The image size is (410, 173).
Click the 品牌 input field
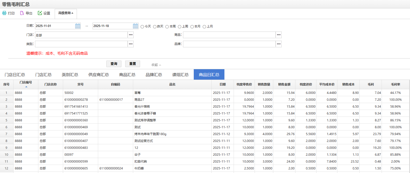click(x=229, y=44)
